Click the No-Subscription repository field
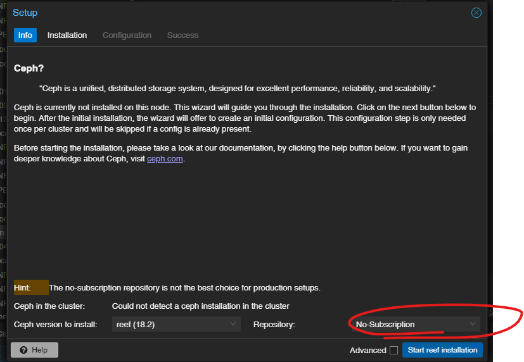 tap(406, 325)
